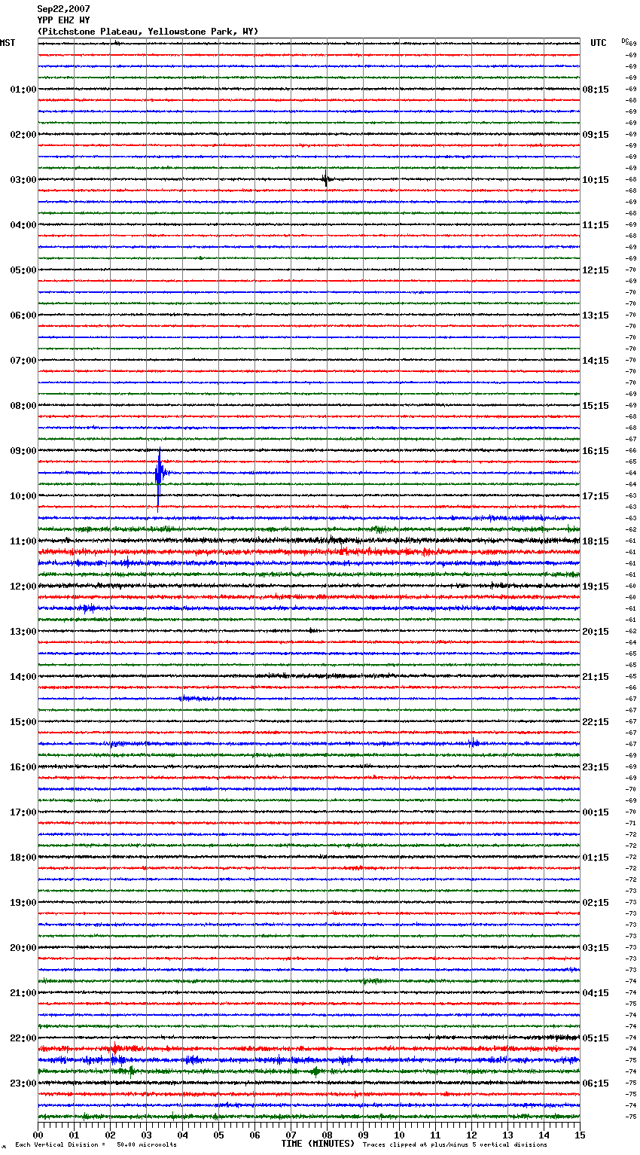Click the 04:15 UTC time label
This screenshot has height=1155, width=640.
click(596, 993)
